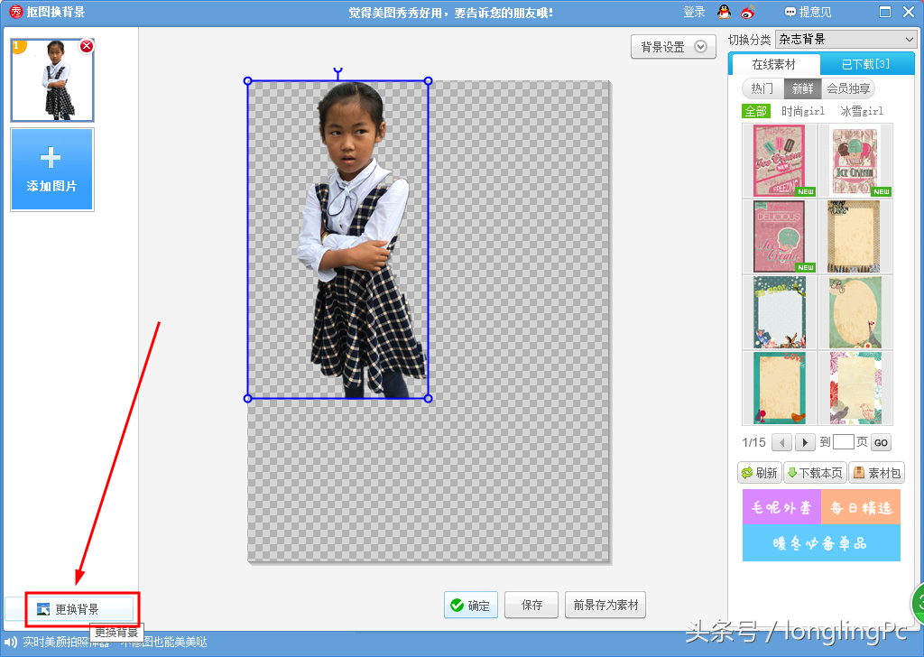Go to next page of materials
This screenshot has width=924, height=657.
(x=805, y=442)
